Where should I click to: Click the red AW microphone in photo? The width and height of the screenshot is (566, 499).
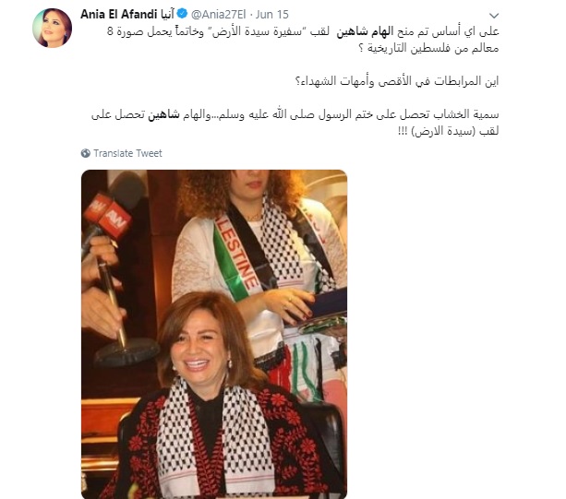[x=107, y=216]
